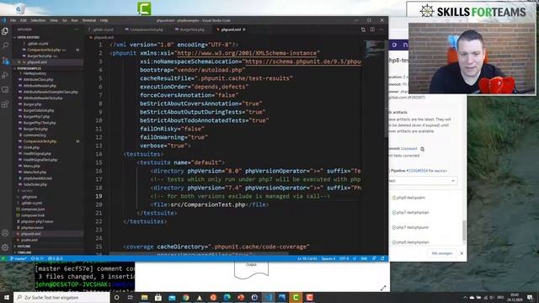This screenshot has width=539, height=303.
Task: Open the Manage gear icon in VS Code
Action: point(5,247)
